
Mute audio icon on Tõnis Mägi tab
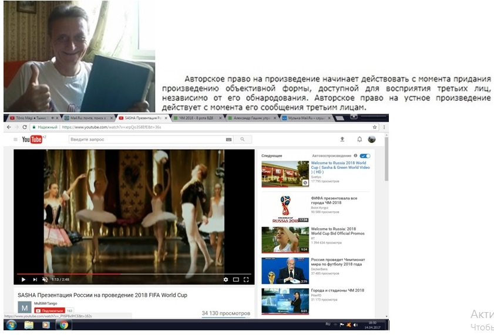(53, 118)
